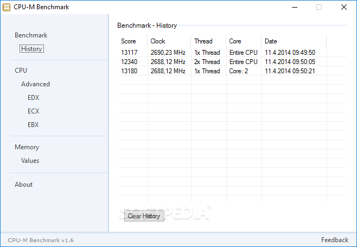This screenshot has height=247, width=357.
Task: Open the About page
Action: (x=23, y=185)
